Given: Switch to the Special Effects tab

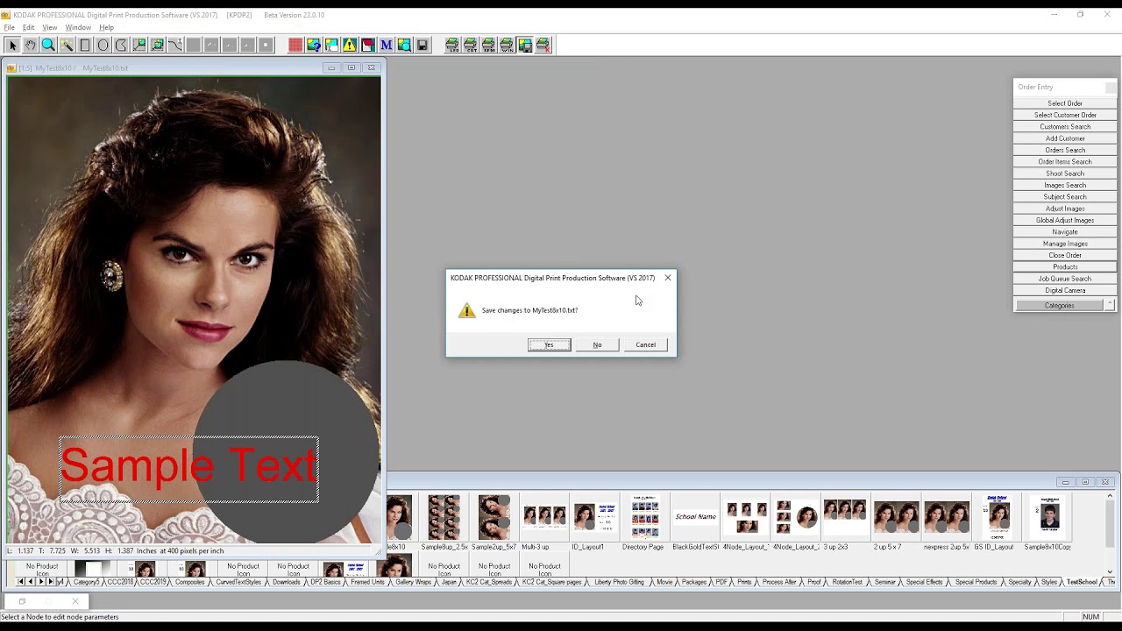Looking at the screenshot, I should (x=924, y=582).
